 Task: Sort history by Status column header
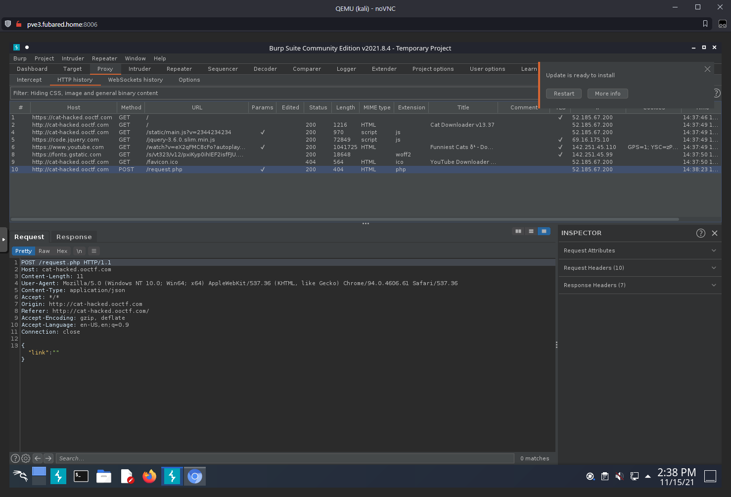tap(318, 107)
